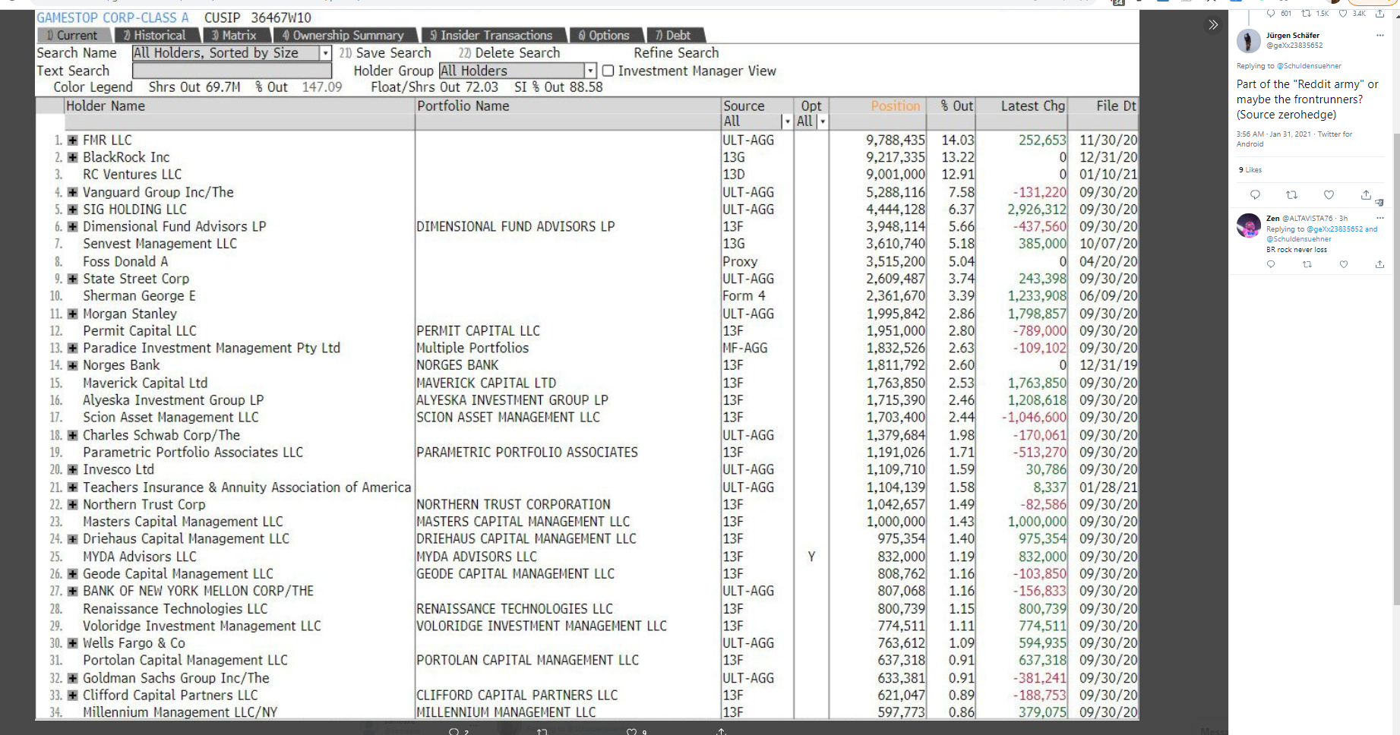Viewport: 1400px width, 735px height.
Task: Expand SIG HOLDING LLC row
Action: (x=73, y=210)
